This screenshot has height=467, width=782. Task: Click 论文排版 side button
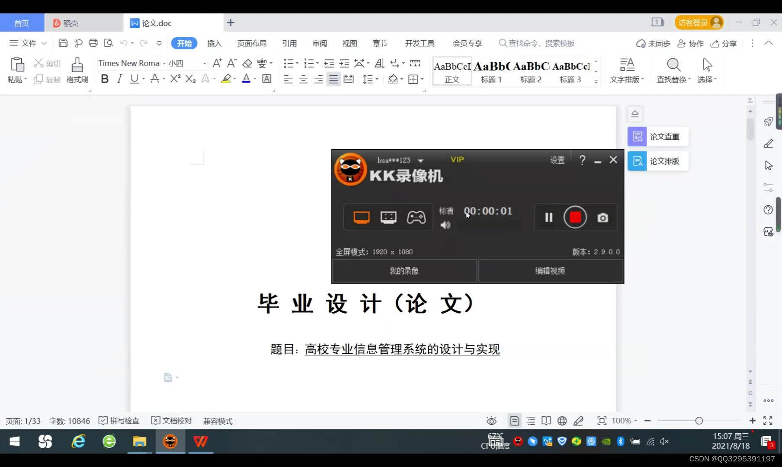(658, 161)
